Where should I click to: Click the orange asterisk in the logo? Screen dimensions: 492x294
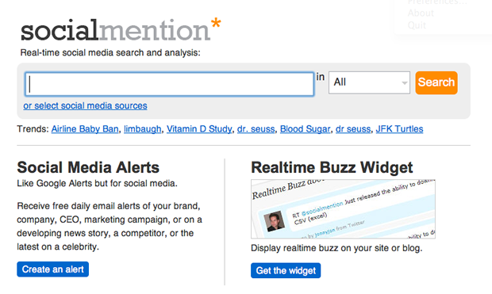[216, 24]
